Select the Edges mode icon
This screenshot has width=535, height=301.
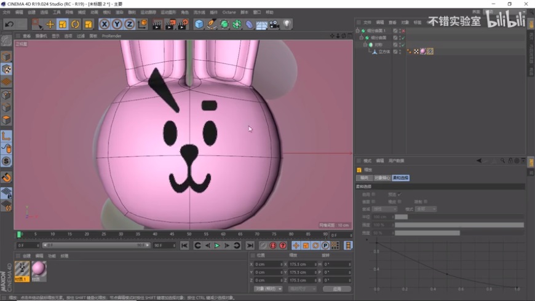6,107
